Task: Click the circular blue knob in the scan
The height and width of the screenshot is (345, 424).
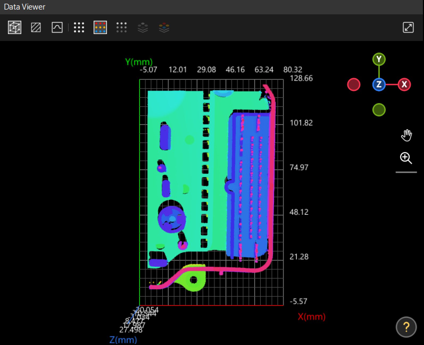Action: [x=172, y=219]
